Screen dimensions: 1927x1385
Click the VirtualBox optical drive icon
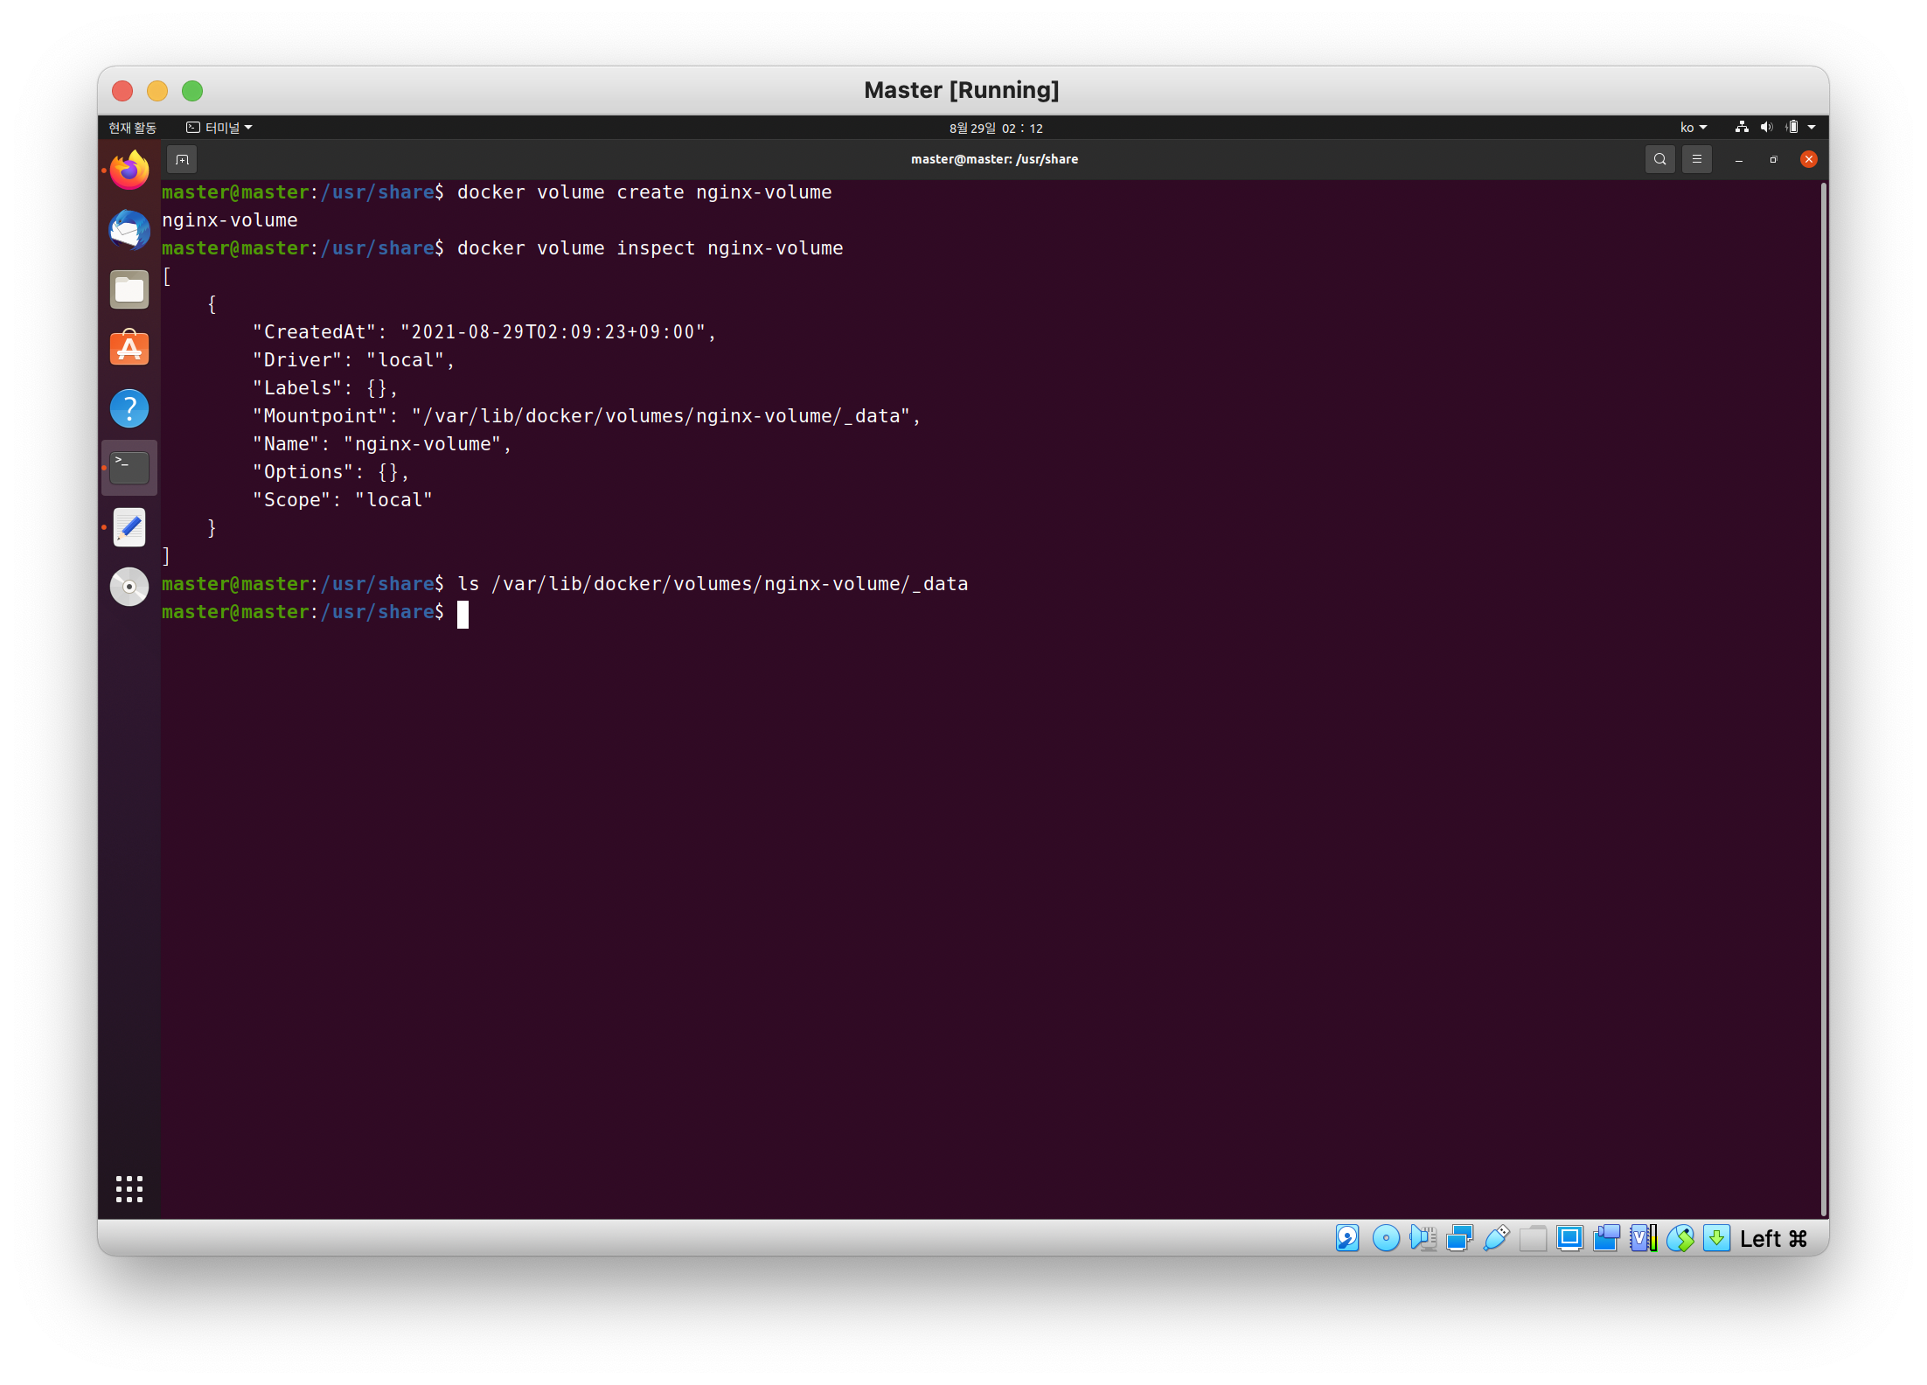point(1386,1238)
